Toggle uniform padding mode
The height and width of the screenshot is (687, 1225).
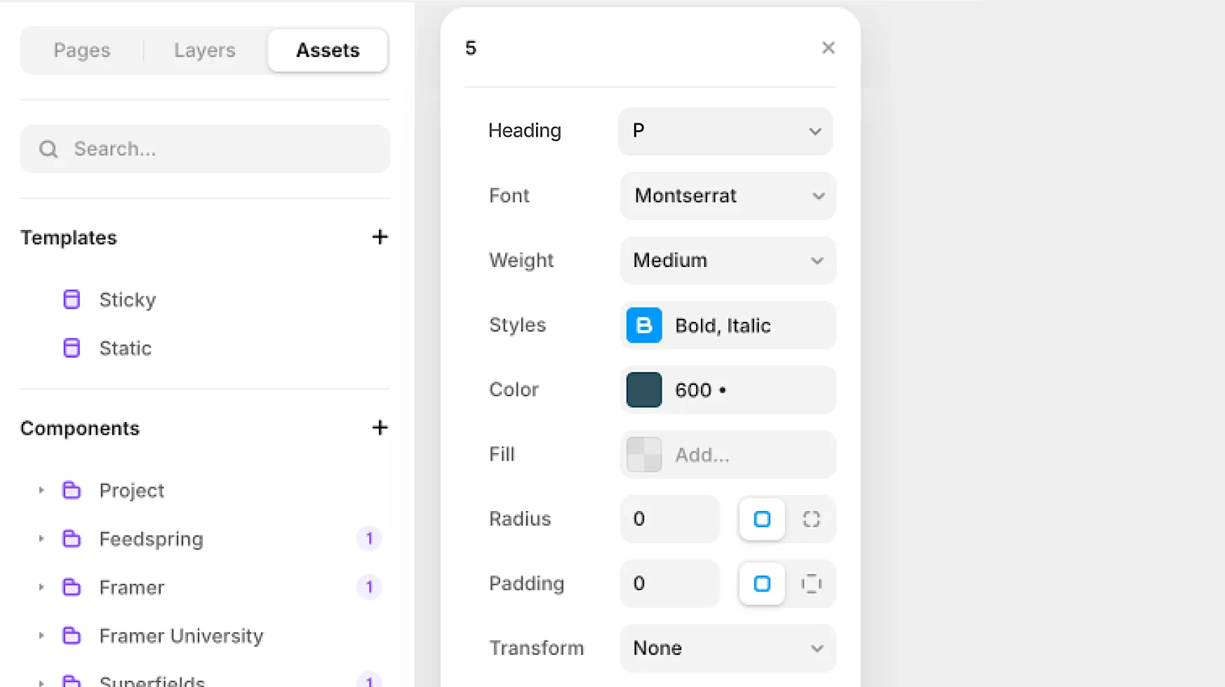[x=761, y=584]
